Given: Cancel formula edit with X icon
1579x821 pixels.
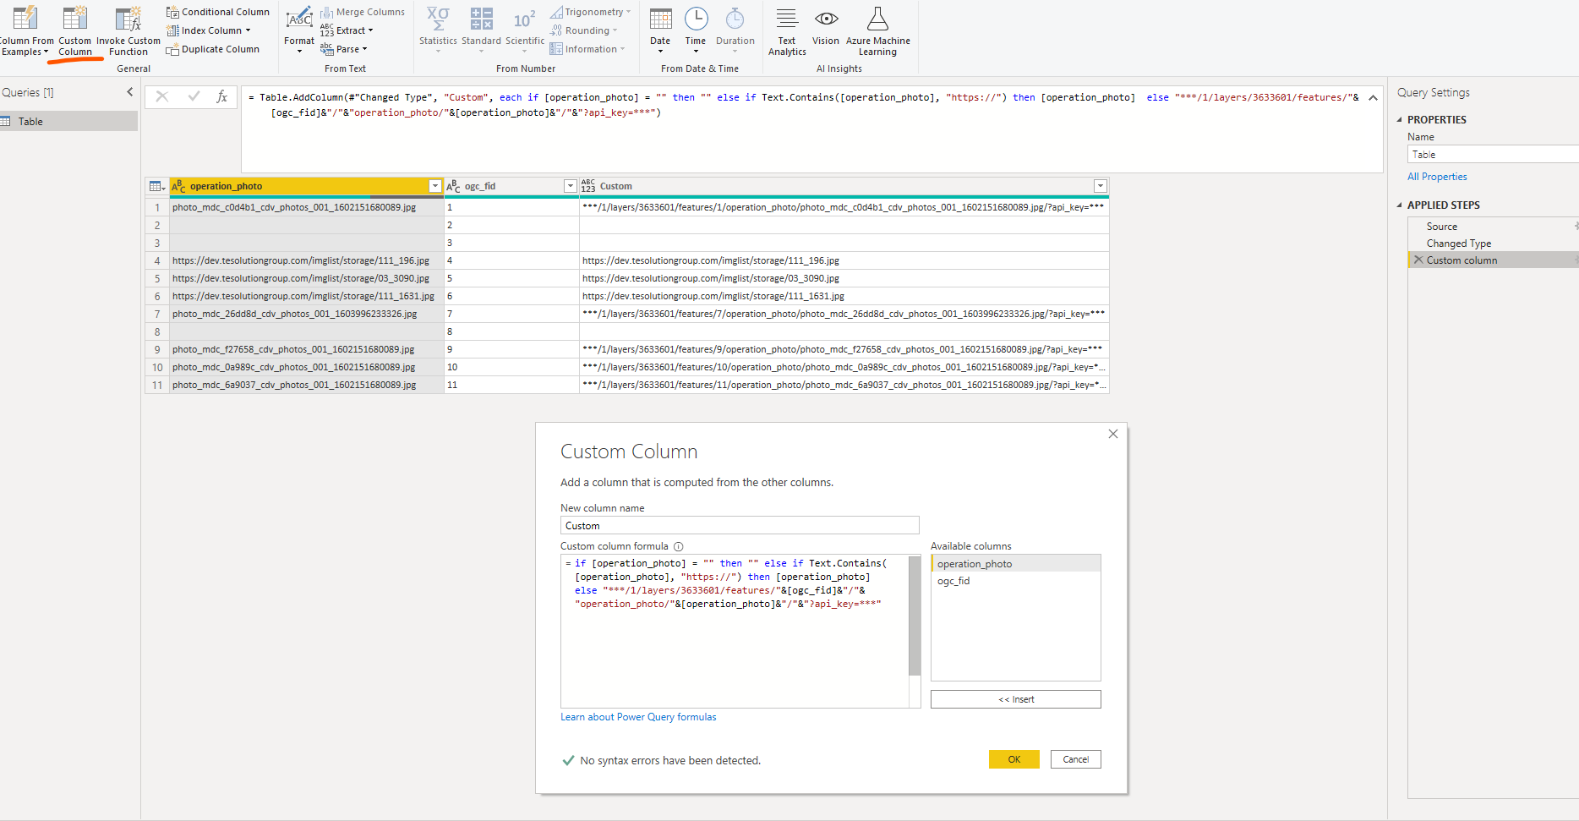Looking at the screenshot, I should pos(162,96).
